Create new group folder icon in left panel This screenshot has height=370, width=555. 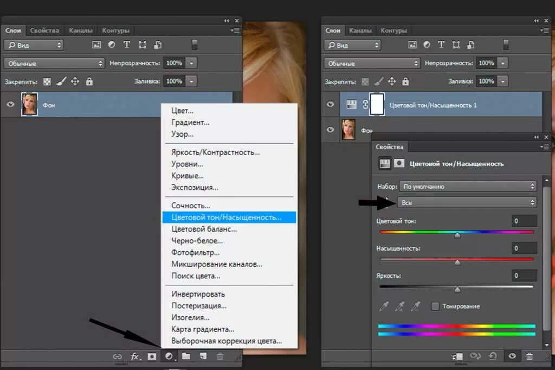(x=186, y=356)
